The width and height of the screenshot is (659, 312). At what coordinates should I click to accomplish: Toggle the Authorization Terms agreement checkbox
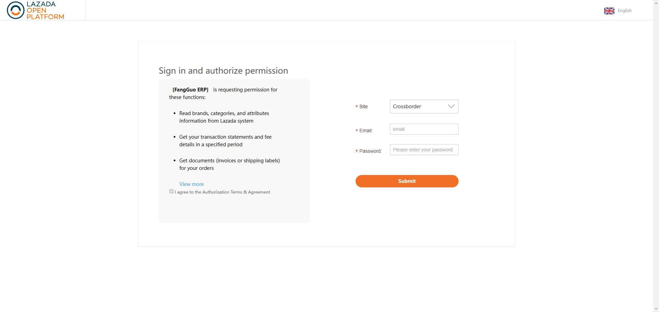pos(171,191)
